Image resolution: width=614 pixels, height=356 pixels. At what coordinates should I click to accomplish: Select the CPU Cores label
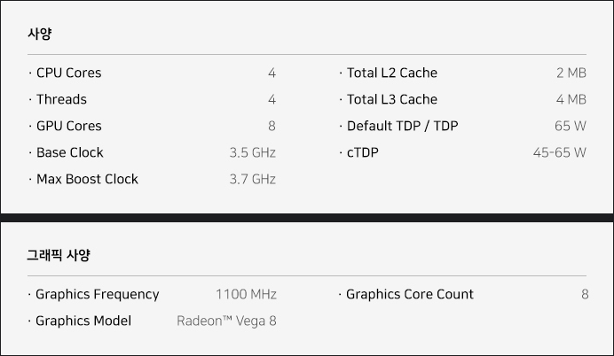[68, 73]
